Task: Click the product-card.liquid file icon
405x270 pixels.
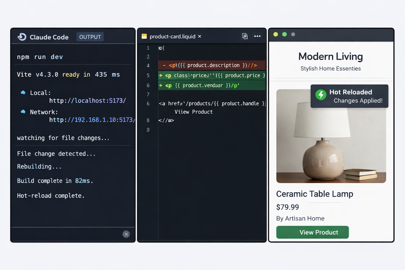Action: (144, 36)
